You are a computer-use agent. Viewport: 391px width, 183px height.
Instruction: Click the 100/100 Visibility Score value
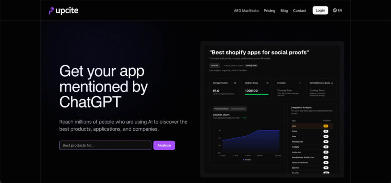(x=251, y=91)
